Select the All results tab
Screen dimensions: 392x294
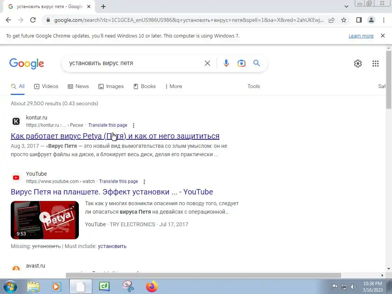pyautogui.click(x=18, y=87)
